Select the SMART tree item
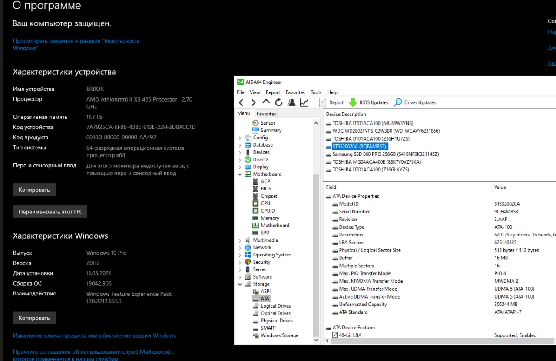 pos(265,328)
